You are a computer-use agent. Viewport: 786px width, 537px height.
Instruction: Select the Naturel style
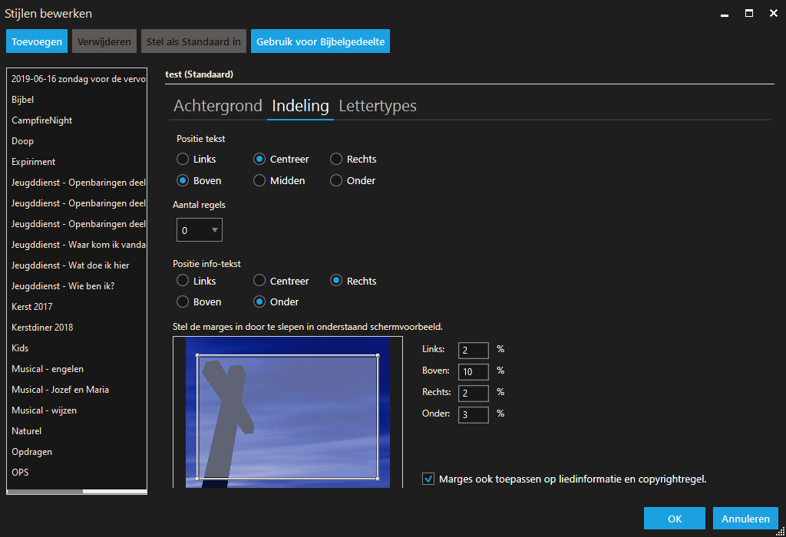[x=77, y=431]
